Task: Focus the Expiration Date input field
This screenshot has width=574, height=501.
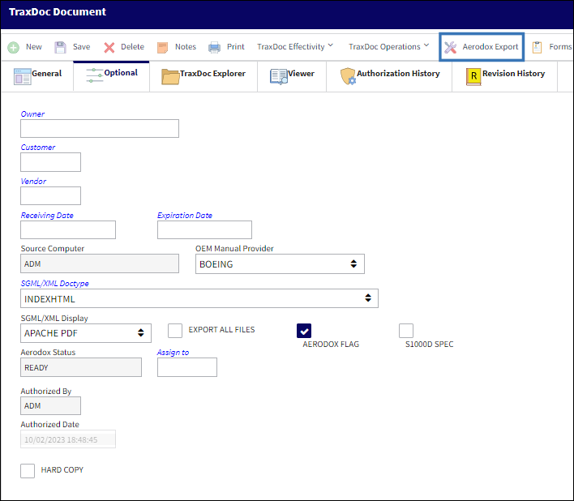Action: (x=204, y=229)
